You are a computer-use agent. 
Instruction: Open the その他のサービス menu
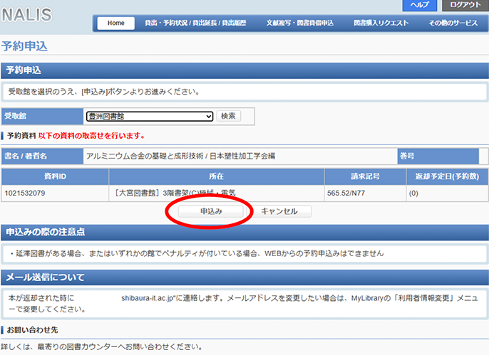(x=453, y=23)
